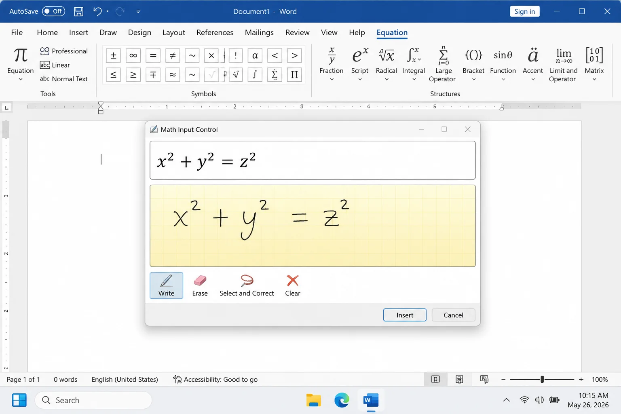Insert the alpha symbol
This screenshot has height=414, width=621.
click(255, 55)
